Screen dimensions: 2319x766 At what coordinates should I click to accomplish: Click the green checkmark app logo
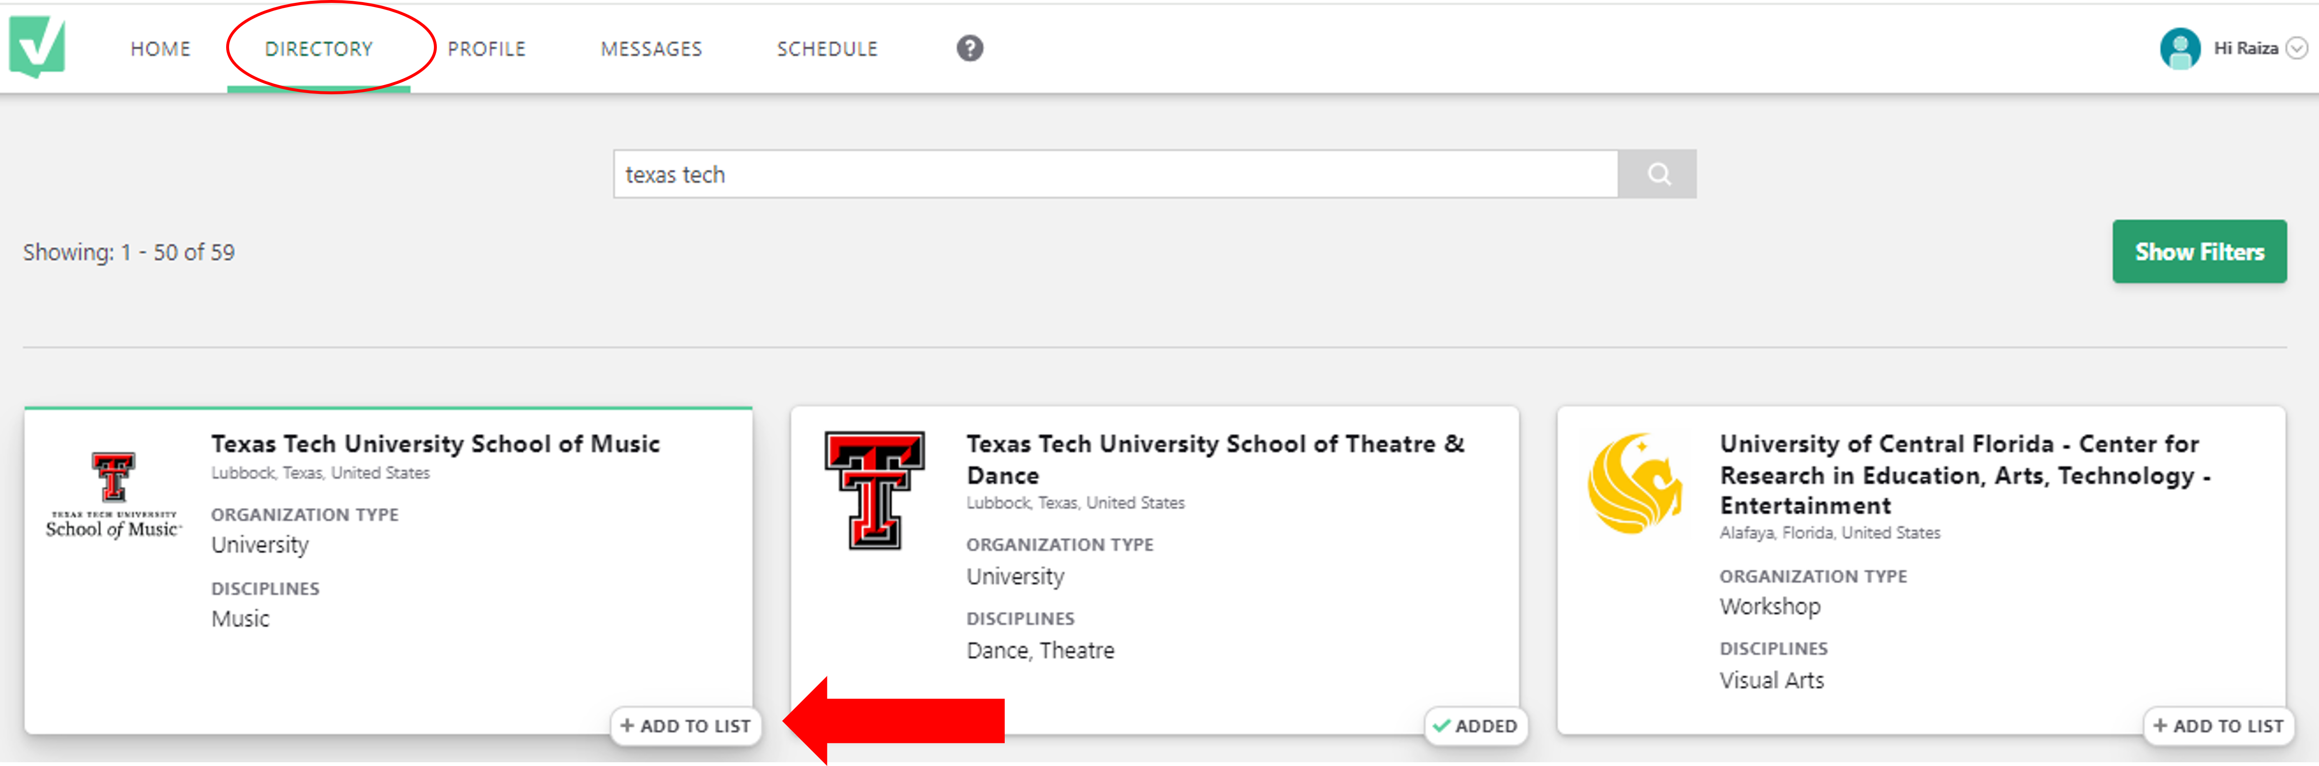pos(37,47)
